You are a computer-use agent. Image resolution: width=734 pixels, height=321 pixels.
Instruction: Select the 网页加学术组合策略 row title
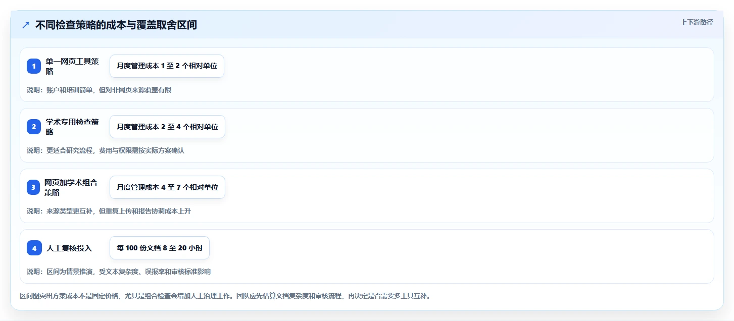pos(72,187)
